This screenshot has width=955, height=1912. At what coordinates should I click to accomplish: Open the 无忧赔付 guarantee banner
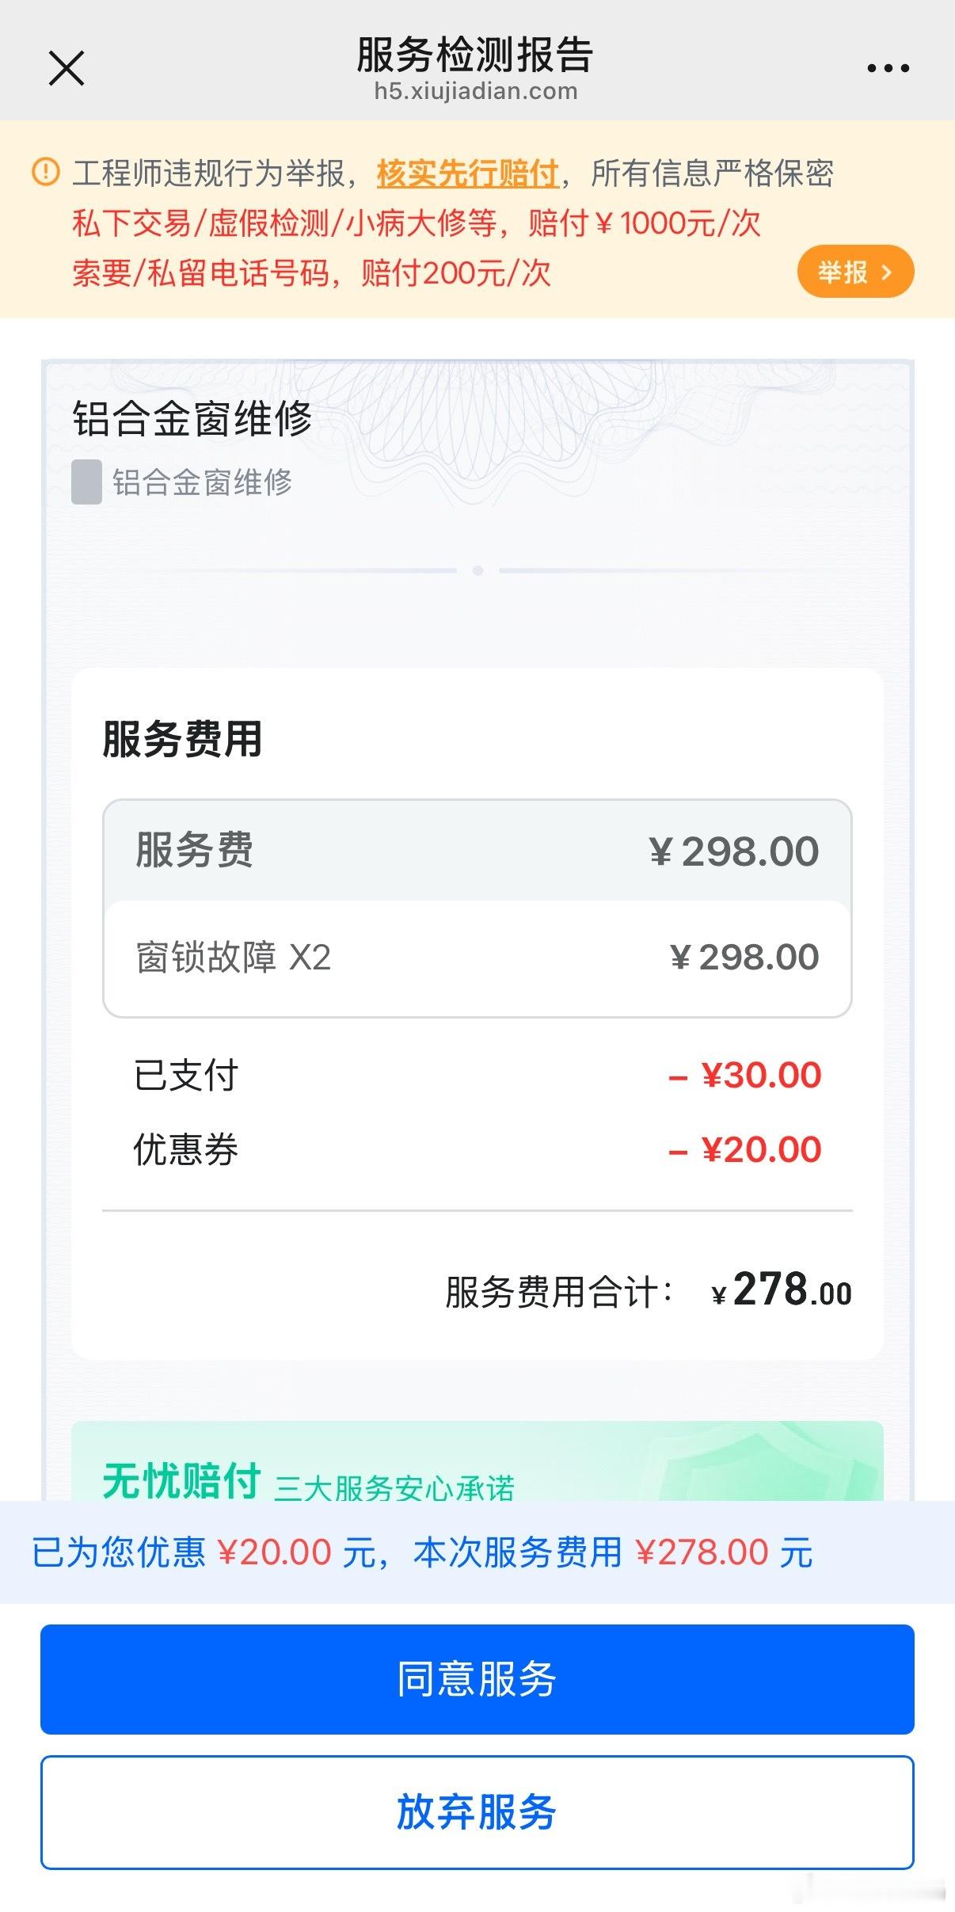click(477, 1461)
